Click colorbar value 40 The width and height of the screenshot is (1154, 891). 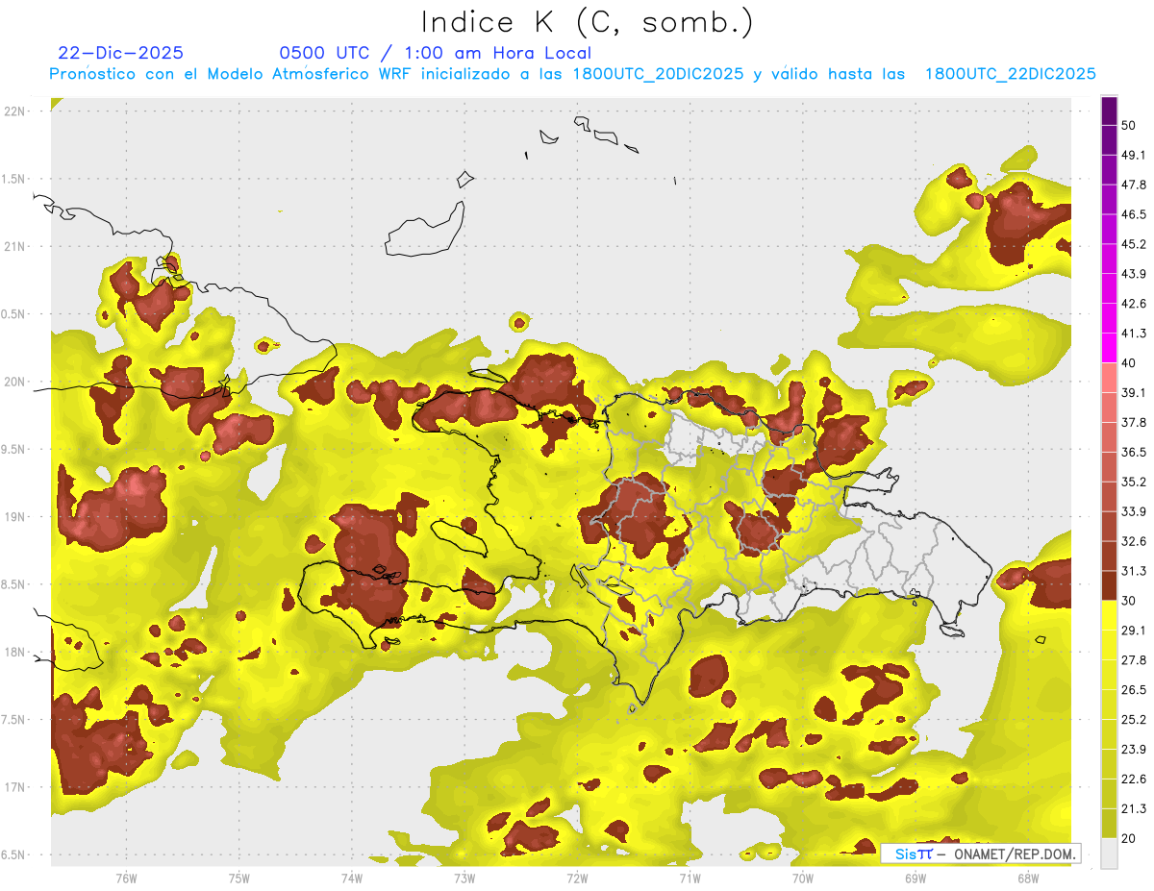(x=1129, y=363)
